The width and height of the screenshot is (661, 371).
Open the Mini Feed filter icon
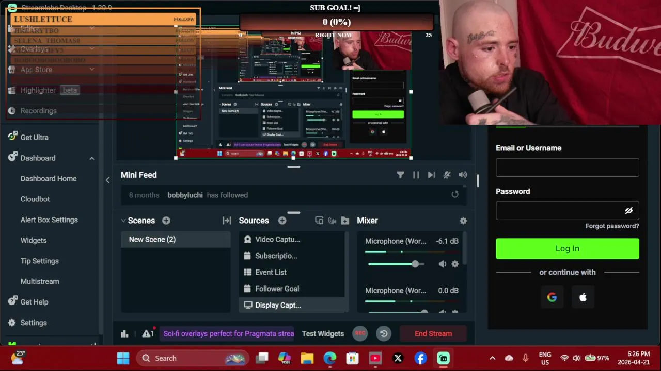click(x=400, y=175)
